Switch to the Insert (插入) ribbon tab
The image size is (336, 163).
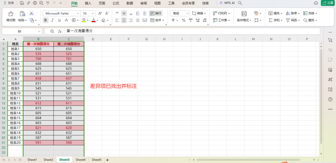pos(88,3)
